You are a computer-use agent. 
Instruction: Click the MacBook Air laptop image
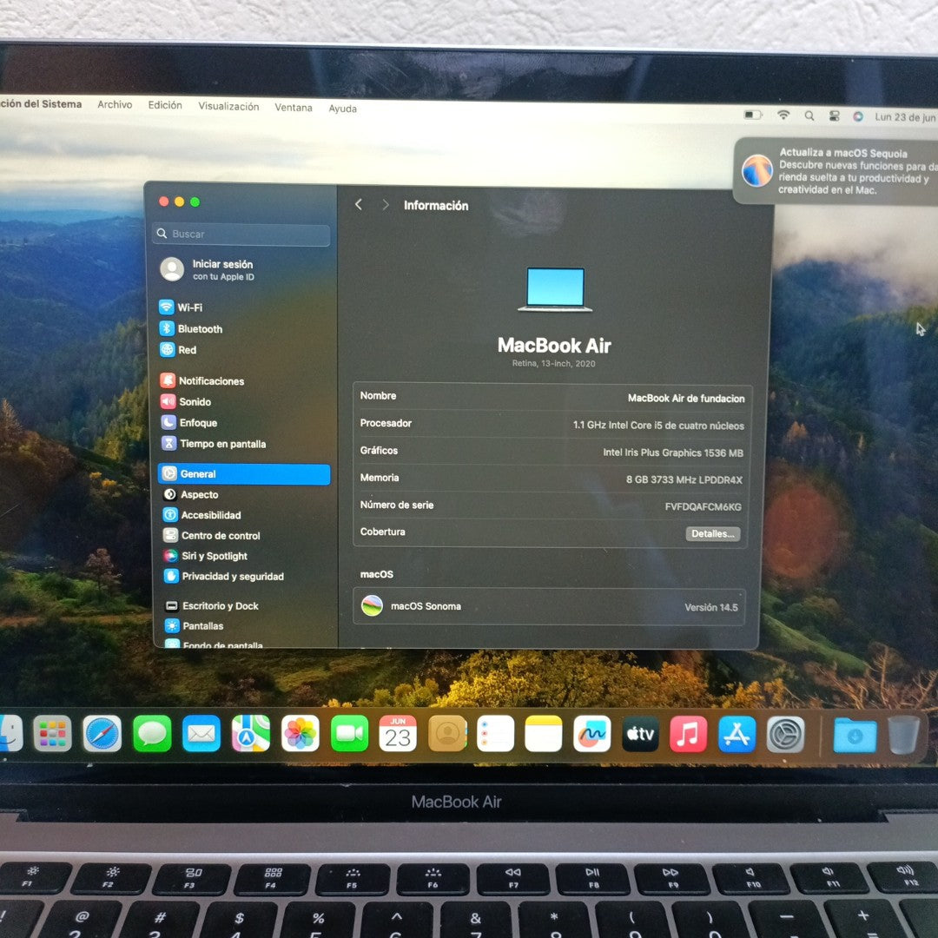[x=555, y=289]
